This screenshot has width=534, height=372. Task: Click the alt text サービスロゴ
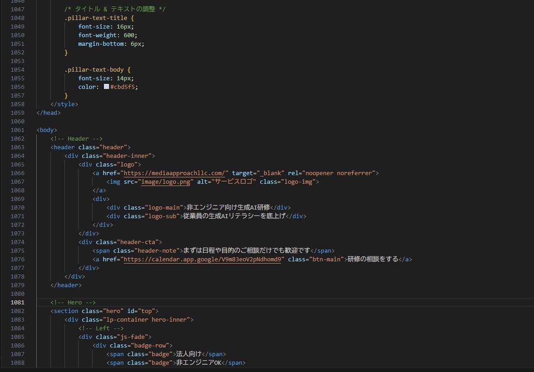[233, 182]
